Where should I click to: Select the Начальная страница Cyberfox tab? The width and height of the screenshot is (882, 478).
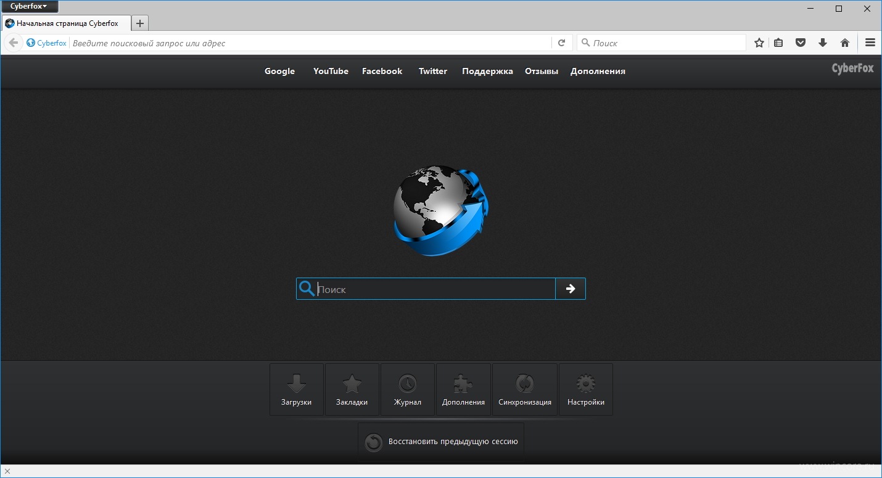pos(67,23)
